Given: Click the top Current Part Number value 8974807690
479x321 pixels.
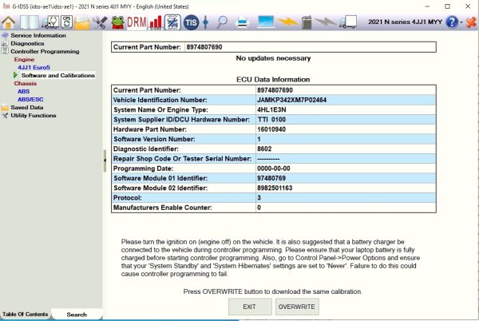Looking at the screenshot, I should pos(204,47).
